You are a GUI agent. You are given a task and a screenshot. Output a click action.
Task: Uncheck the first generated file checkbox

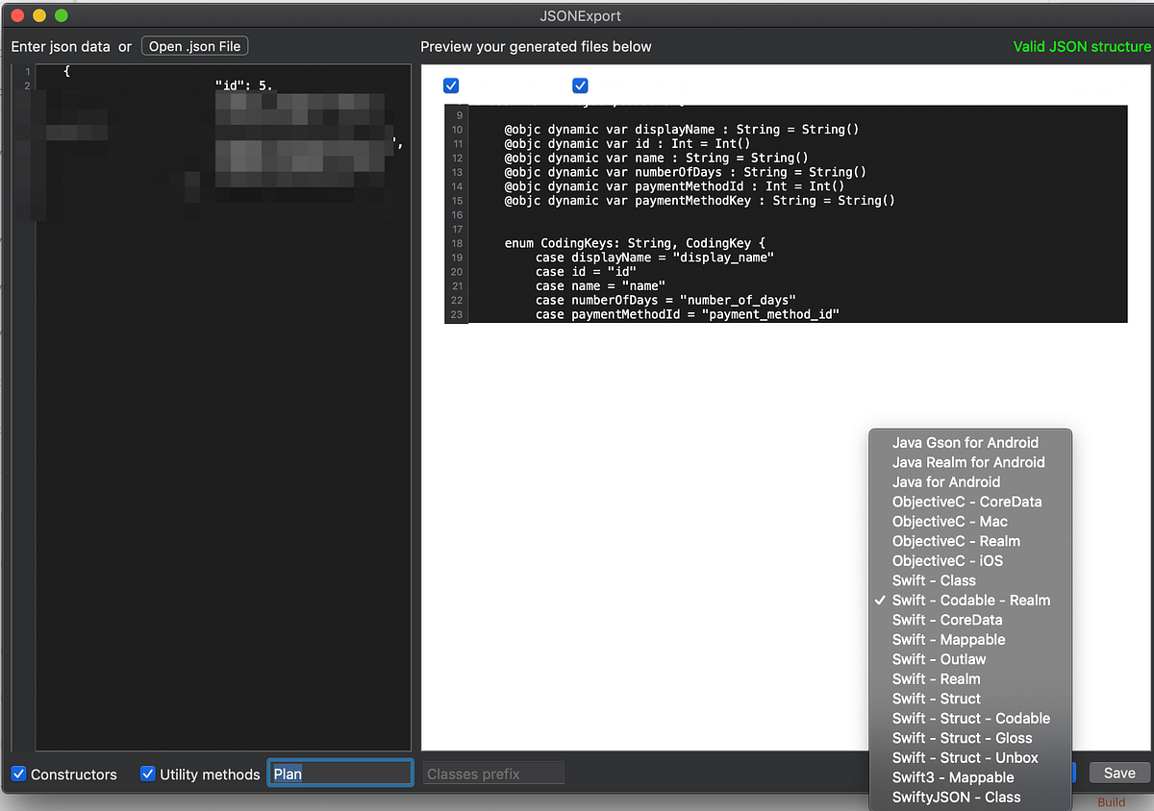(451, 86)
